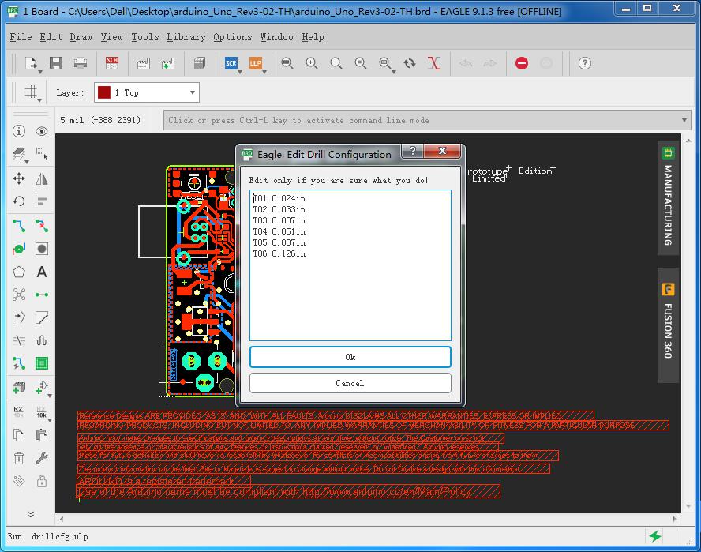Open the View menu
Viewport: 701px width, 552px height.
tap(112, 37)
